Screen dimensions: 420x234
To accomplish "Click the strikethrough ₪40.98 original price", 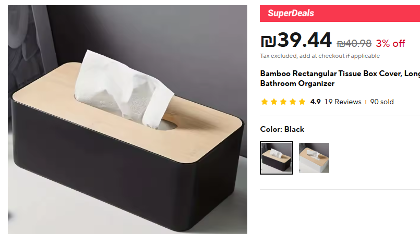I will pos(354,43).
